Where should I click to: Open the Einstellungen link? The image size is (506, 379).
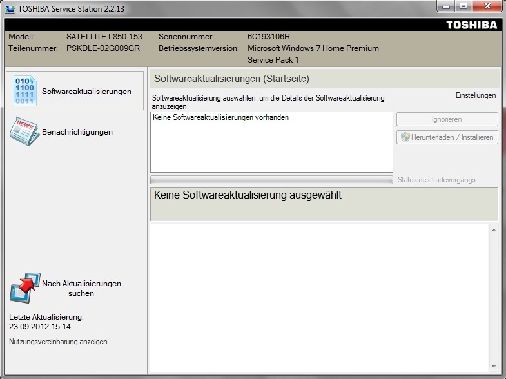coord(476,95)
